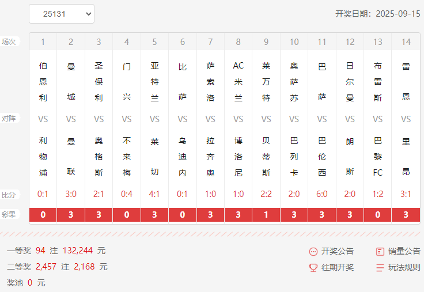
Task: Click match 8 away team 博洛尼
Action: 238,157
